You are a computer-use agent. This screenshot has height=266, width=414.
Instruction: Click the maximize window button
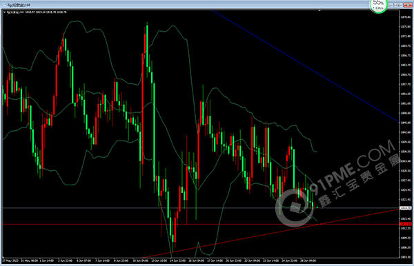(x=398, y=5)
